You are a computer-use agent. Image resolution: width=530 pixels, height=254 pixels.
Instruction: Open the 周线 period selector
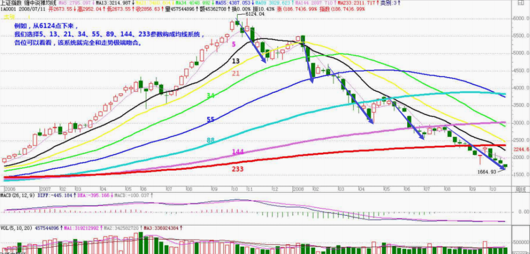[x=521, y=189]
